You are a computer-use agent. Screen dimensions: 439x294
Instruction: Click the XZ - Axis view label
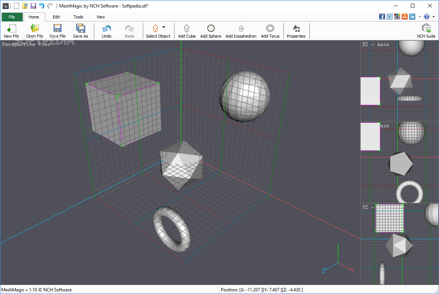tap(375, 44)
